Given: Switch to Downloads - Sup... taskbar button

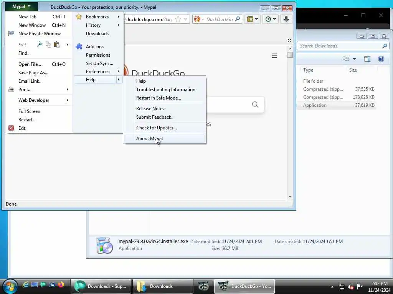Looking at the screenshot, I should 101,286.
